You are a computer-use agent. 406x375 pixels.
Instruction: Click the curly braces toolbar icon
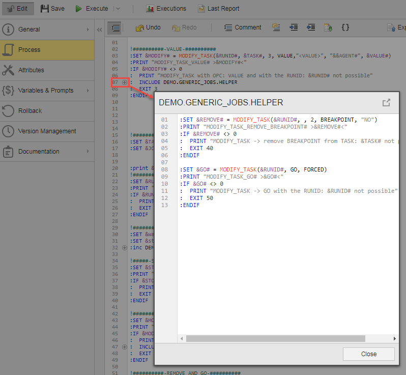(345, 27)
